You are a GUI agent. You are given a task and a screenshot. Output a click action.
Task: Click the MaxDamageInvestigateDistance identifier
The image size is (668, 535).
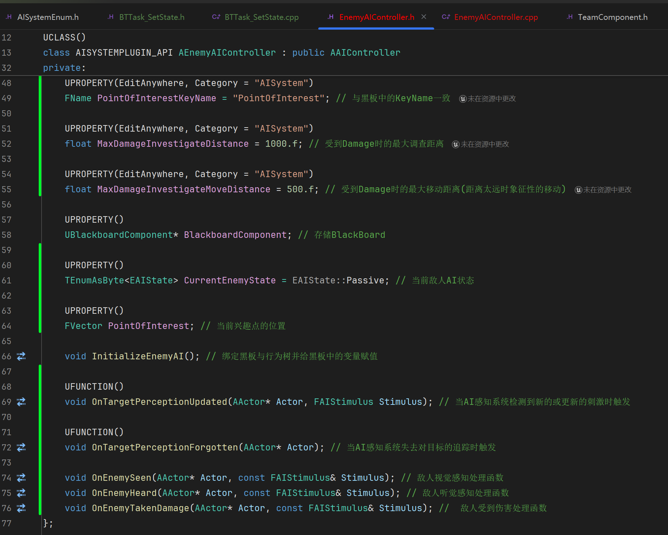click(173, 144)
